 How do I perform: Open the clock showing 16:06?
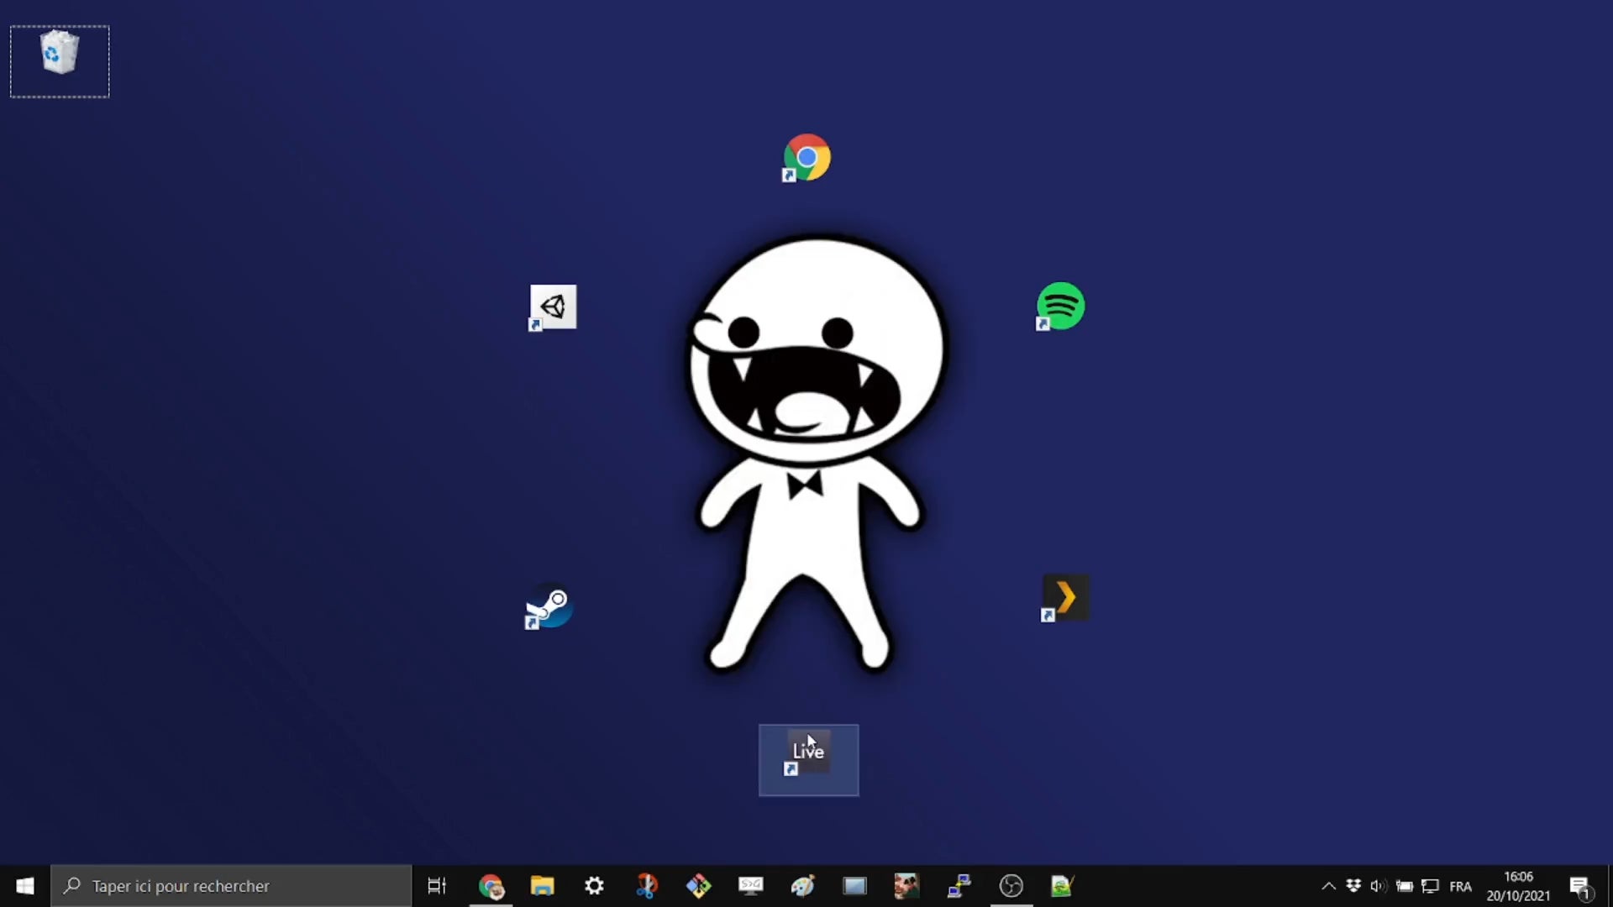[1519, 886]
